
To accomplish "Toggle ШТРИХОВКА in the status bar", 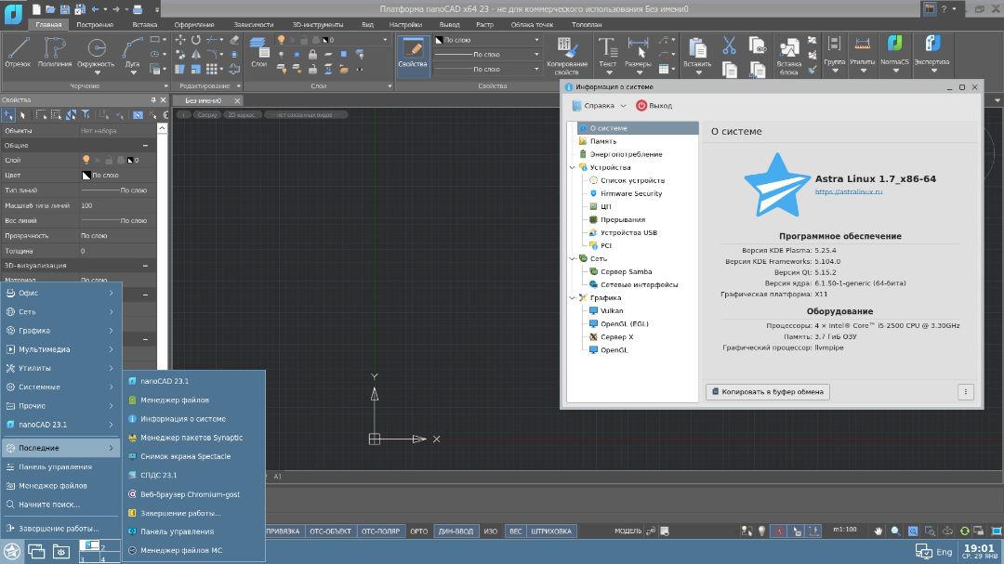I will [551, 531].
